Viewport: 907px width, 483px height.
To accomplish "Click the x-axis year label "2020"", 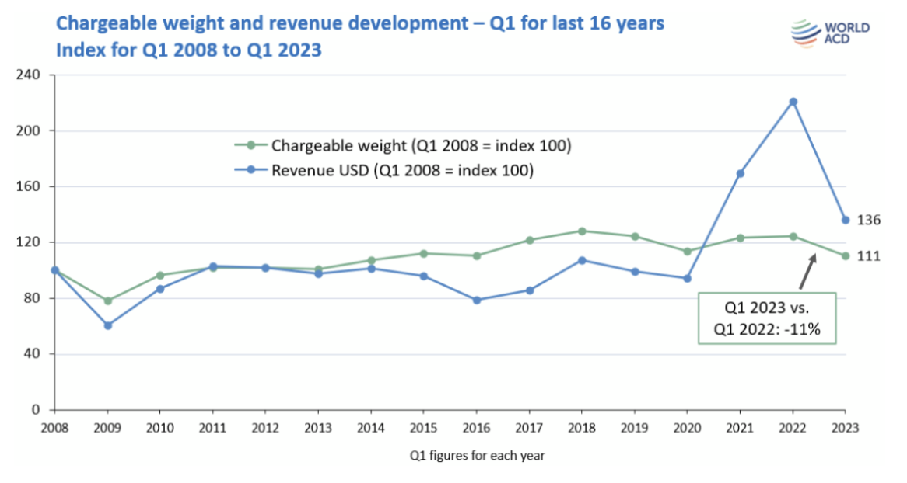I will (x=687, y=428).
